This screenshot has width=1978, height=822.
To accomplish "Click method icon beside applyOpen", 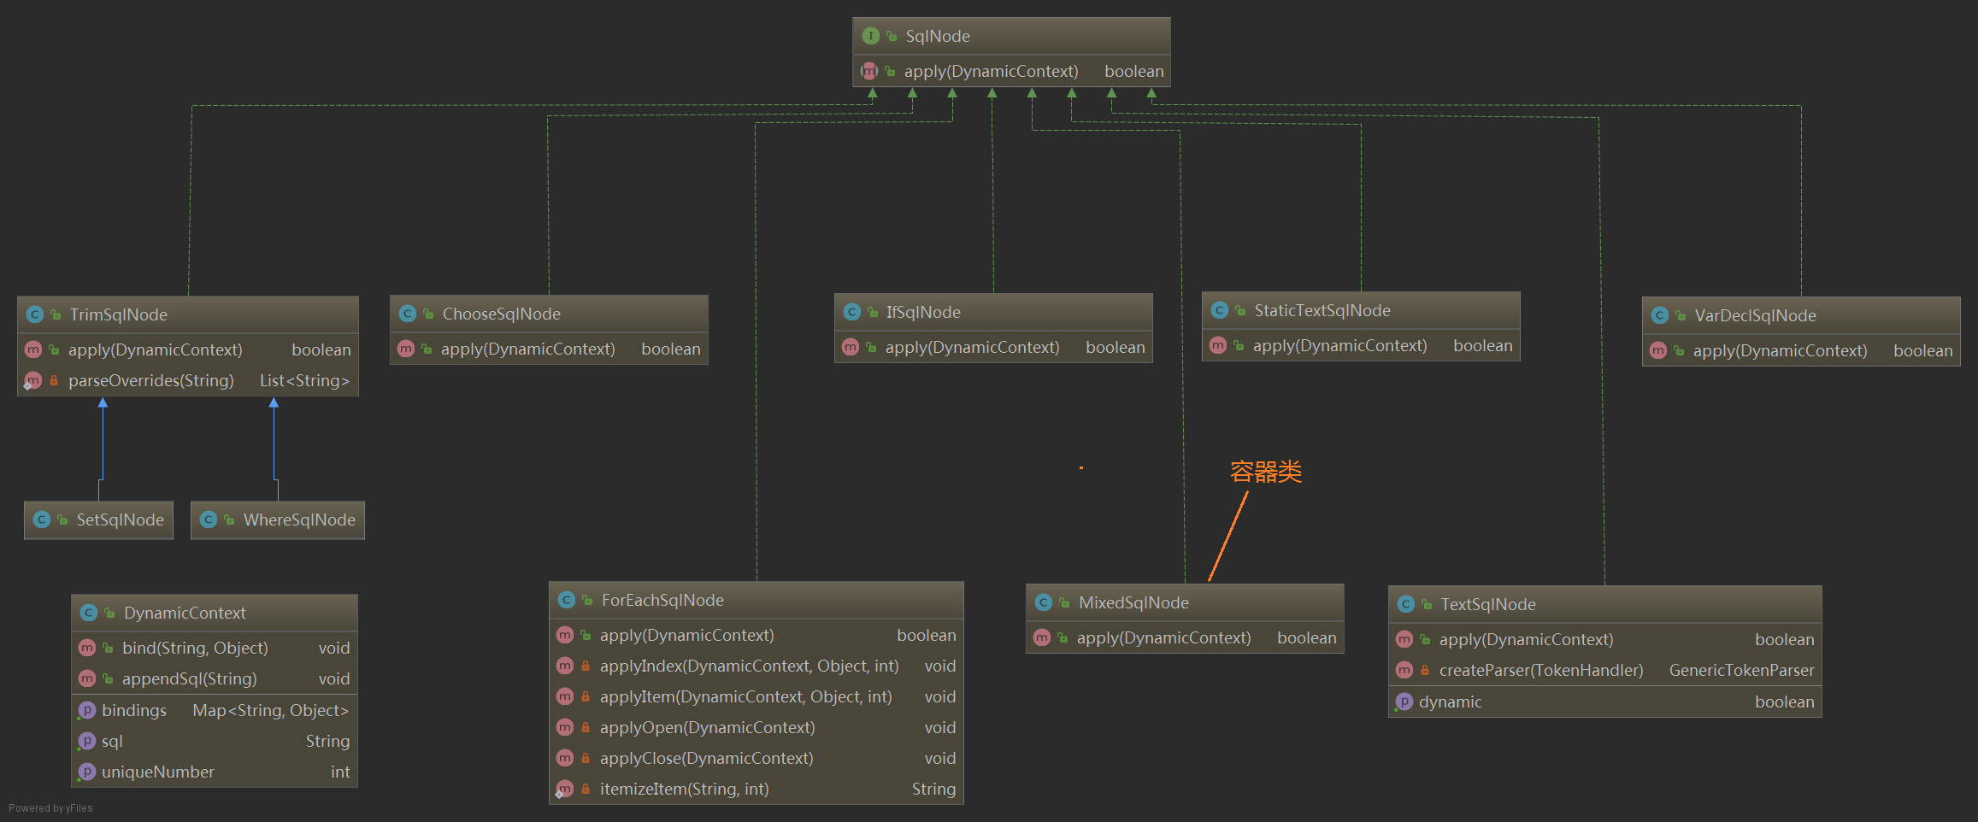I will pos(565,727).
